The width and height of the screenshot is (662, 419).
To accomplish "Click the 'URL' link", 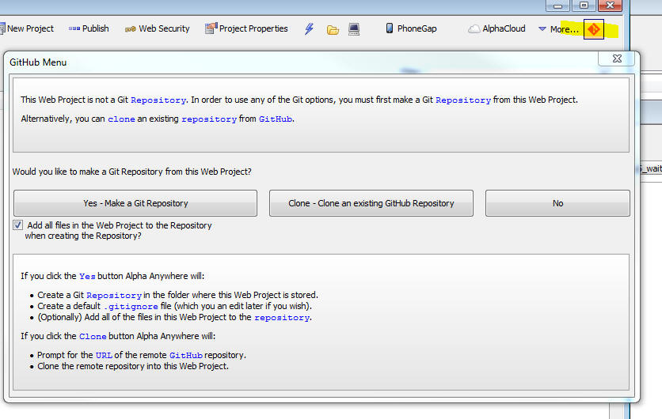I will (x=104, y=355).
